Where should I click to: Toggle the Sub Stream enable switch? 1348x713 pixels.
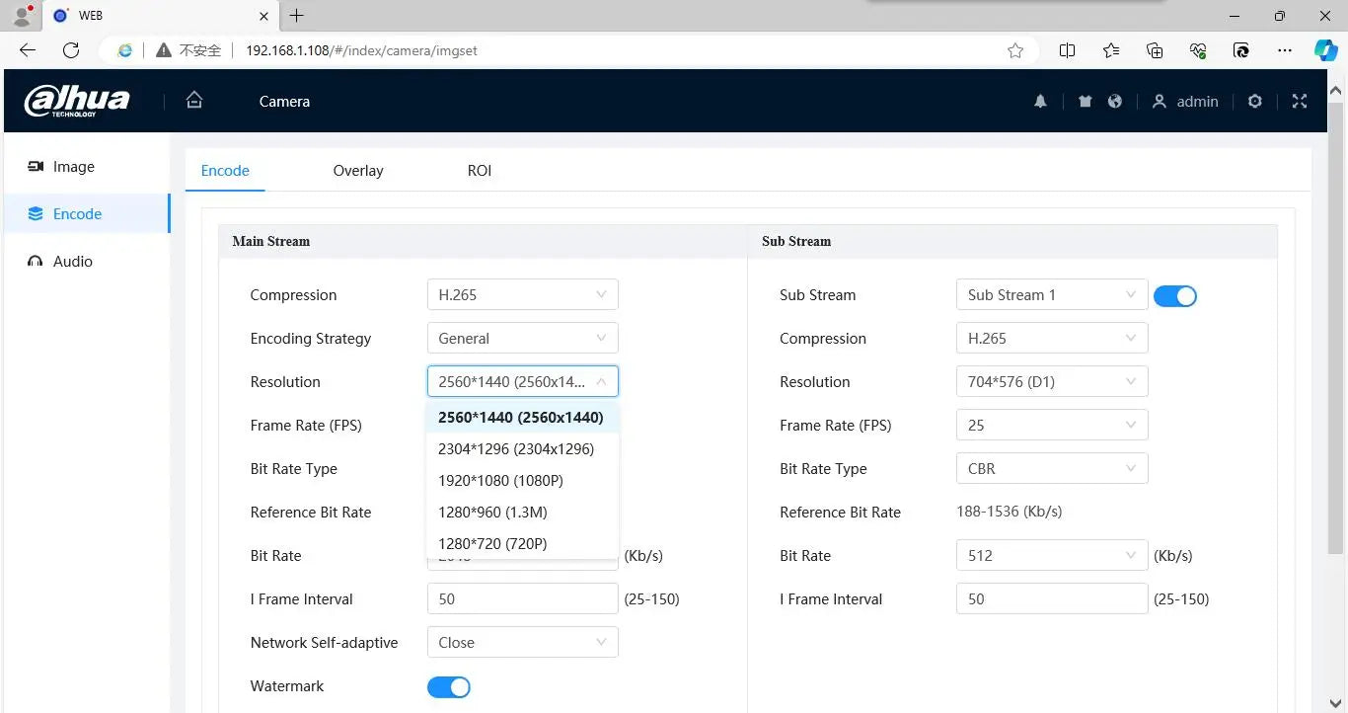click(1175, 295)
